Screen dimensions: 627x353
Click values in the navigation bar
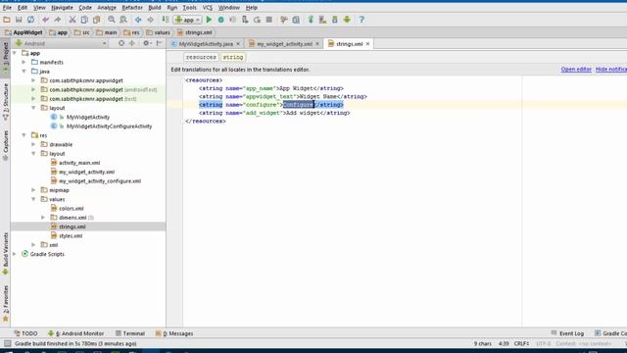[159, 32]
